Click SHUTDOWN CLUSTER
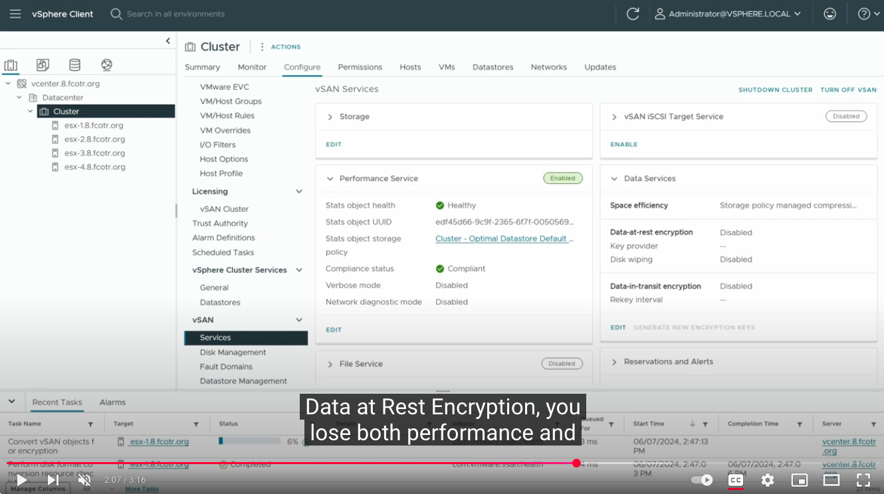The height and width of the screenshot is (494, 884). [776, 90]
